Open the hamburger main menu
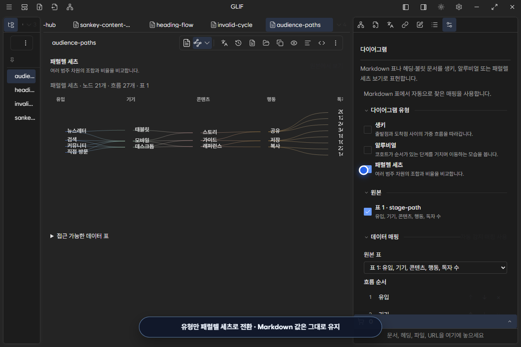This screenshot has height=347, width=521. (x=9, y=7)
